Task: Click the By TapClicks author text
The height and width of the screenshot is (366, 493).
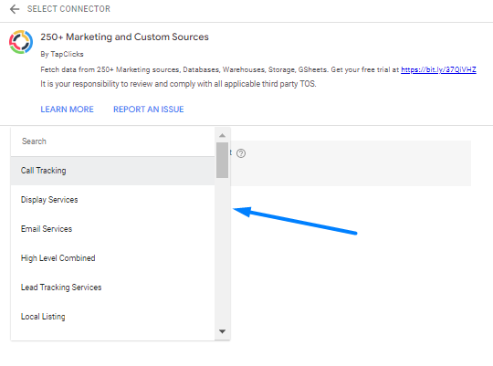Action: 62,55
